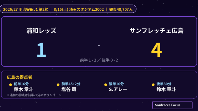The width and height of the screenshot is (198, 111).
Task: Click the yellow dot beside 後半30分
Action: tap(153, 85)
